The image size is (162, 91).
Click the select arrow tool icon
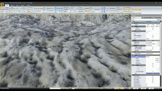coord(10,8)
